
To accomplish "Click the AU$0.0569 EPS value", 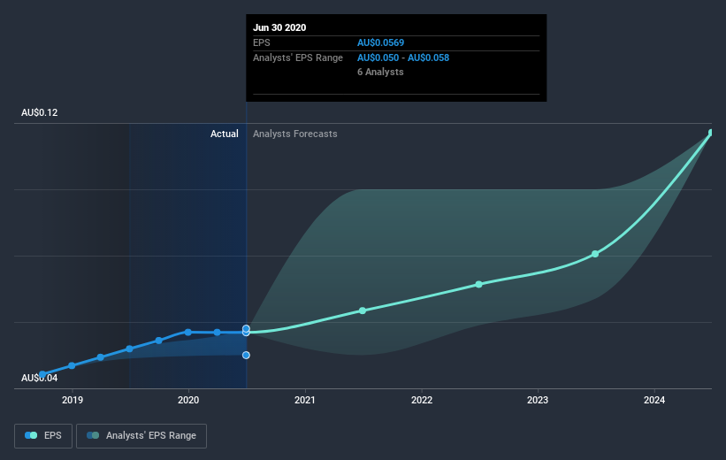I will pyautogui.click(x=380, y=42).
